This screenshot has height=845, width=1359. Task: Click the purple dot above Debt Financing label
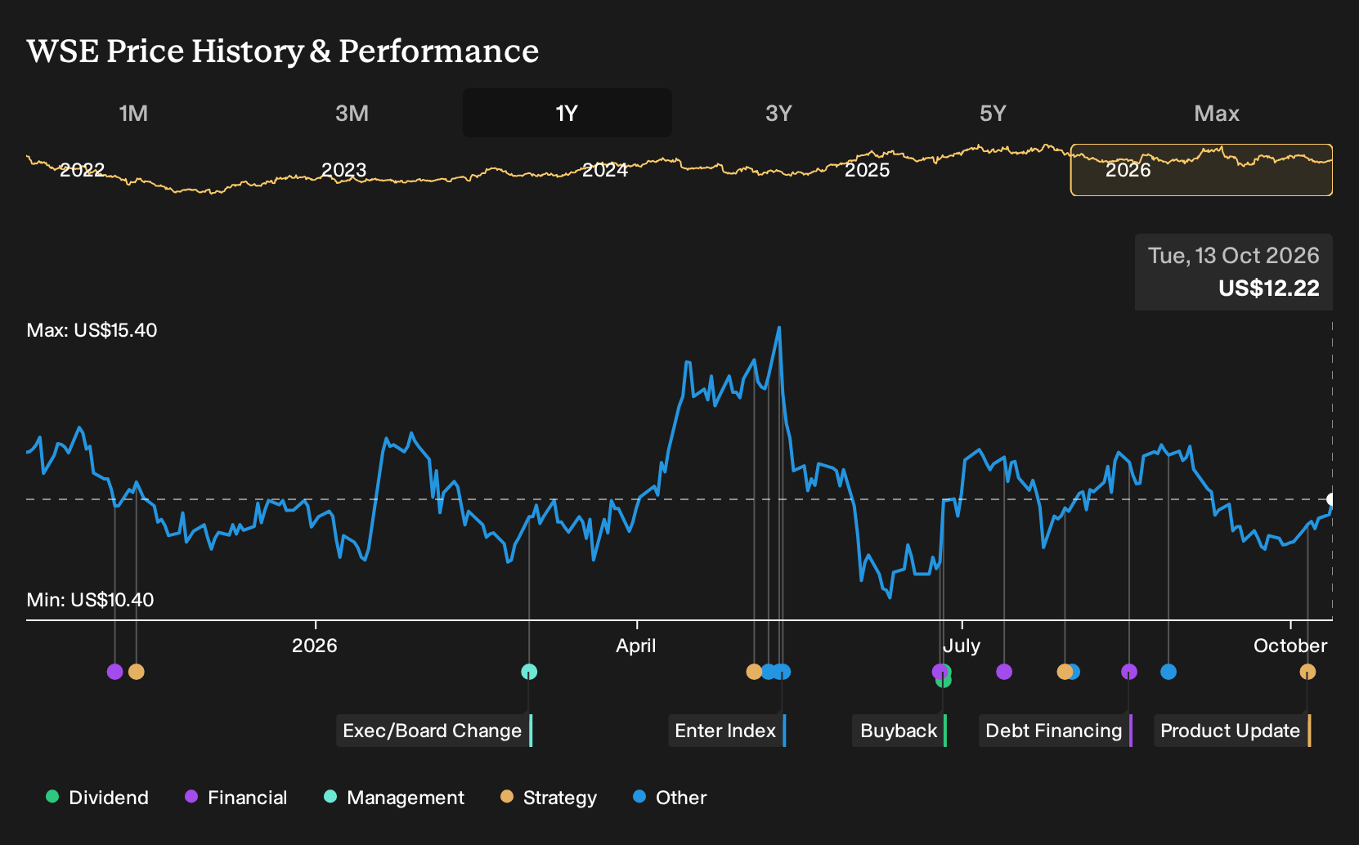click(1129, 672)
